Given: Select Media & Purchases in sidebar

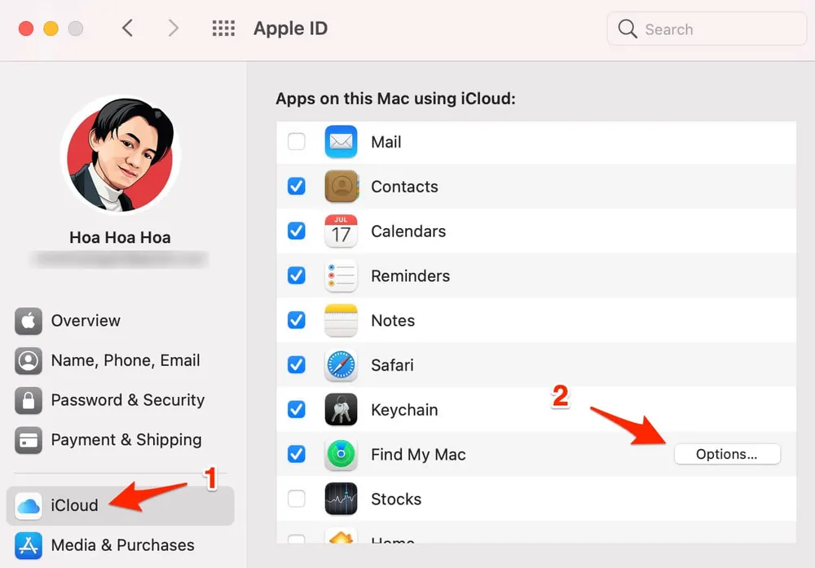Looking at the screenshot, I should [122, 545].
